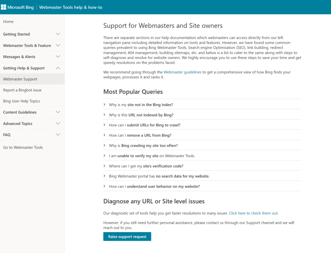Click the 'Click here to check them out' link
331x253 pixels.
pyautogui.click(x=253, y=213)
